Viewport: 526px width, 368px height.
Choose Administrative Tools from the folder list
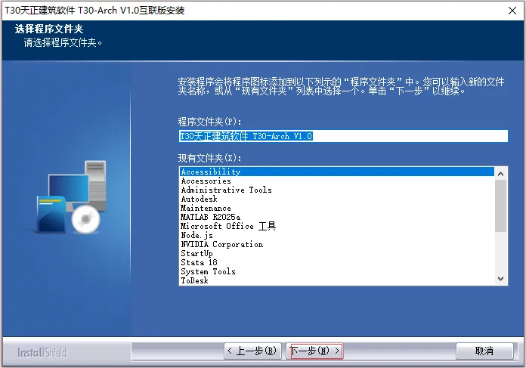(x=337, y=190)
